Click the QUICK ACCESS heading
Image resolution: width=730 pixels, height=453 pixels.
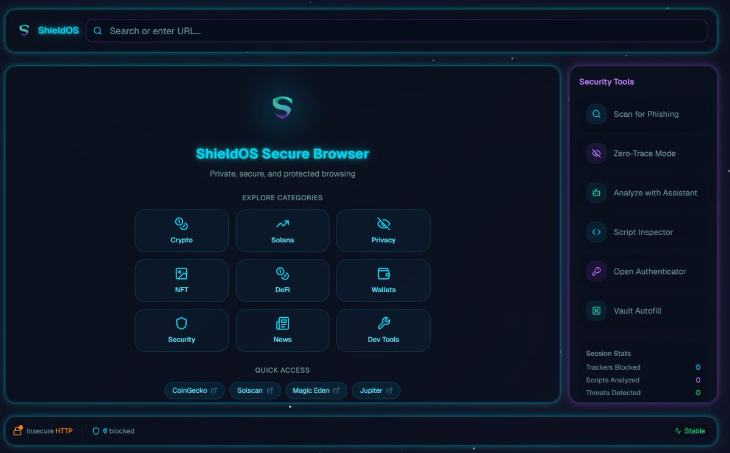pos(282,370)
